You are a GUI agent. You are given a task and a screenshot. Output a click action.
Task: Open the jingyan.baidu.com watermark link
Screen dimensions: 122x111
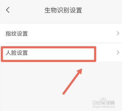coord(104,106)
